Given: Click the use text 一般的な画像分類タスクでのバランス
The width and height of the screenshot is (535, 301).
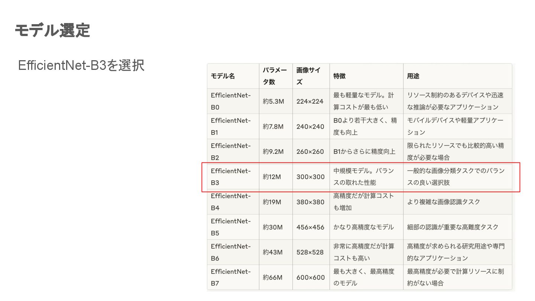Looking at the screenshot, I should [x=456, y=177].
